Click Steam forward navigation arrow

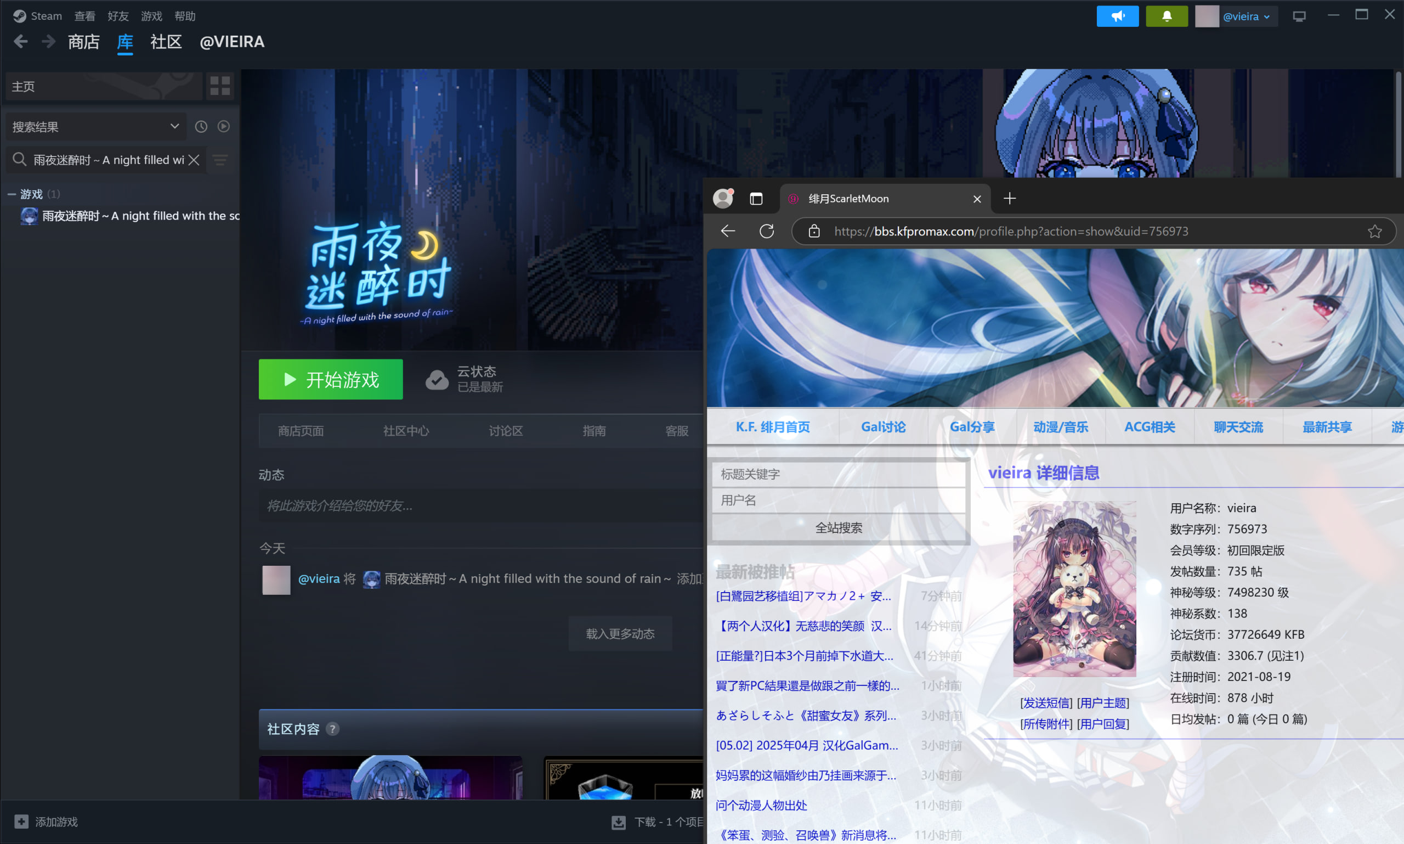[49, 42]
